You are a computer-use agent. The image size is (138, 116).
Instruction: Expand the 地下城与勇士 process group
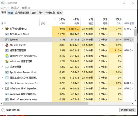pos(2,29)
